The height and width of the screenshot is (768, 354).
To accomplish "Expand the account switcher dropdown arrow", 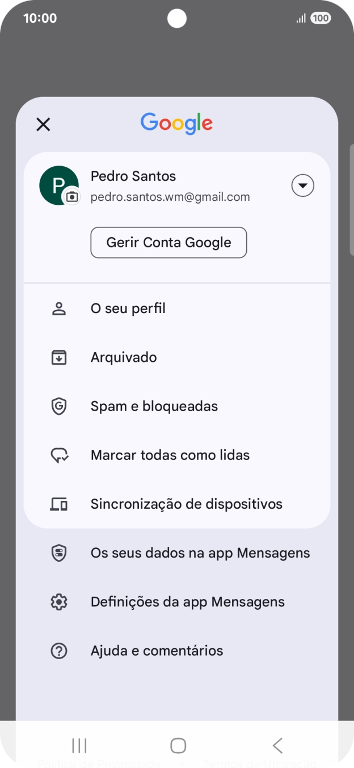I will [x=302, y=185].
